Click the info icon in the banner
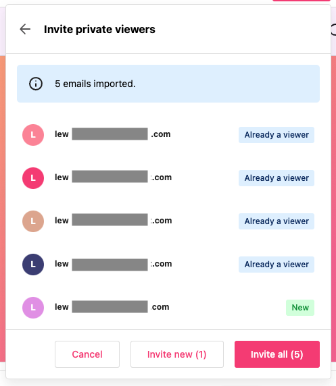336x386 pixels. pos(36,84)
